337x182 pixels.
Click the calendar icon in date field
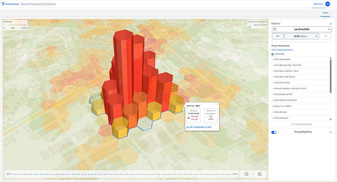[275, 29]
